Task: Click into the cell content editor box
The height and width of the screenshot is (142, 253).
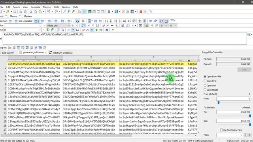Action: (x=125, y=38)
